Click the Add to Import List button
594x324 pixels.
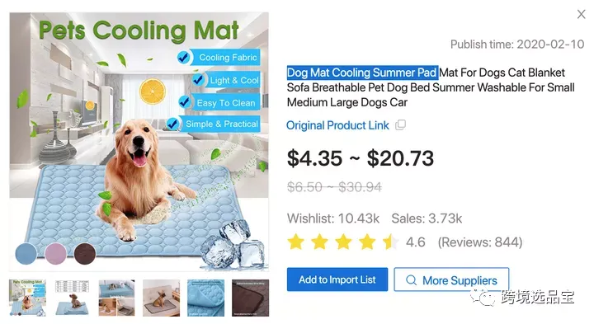[x=337, y=279]
